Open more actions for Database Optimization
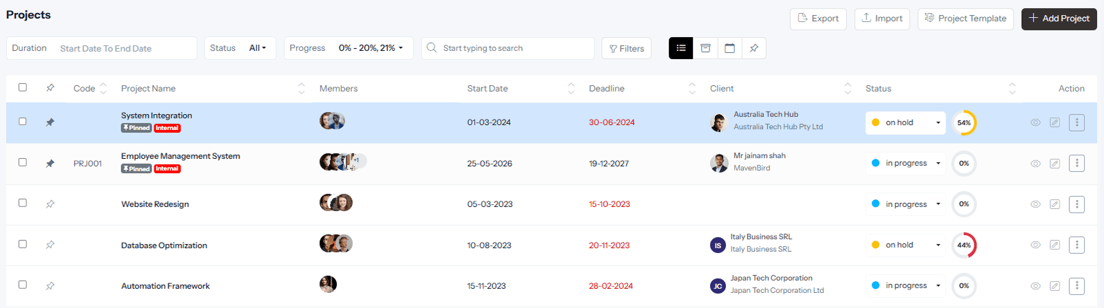This screenshot has width=1104, height=308. (1077, 245)
